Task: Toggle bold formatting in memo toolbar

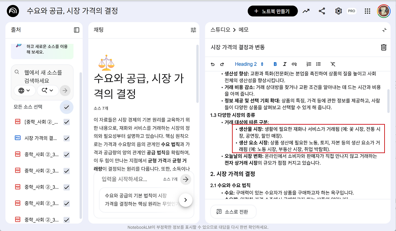Action: click(x=275, y=64)
